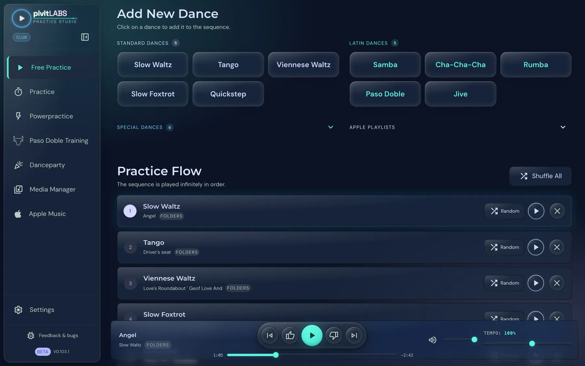
Task: Add Quickstep to the sequence
Action: (228, 94)
